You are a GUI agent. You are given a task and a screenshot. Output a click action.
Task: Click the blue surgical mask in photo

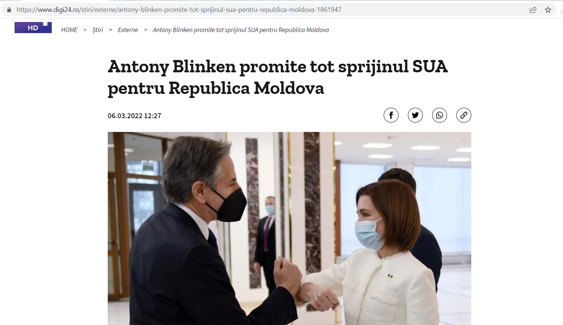(x=369, y=233)
